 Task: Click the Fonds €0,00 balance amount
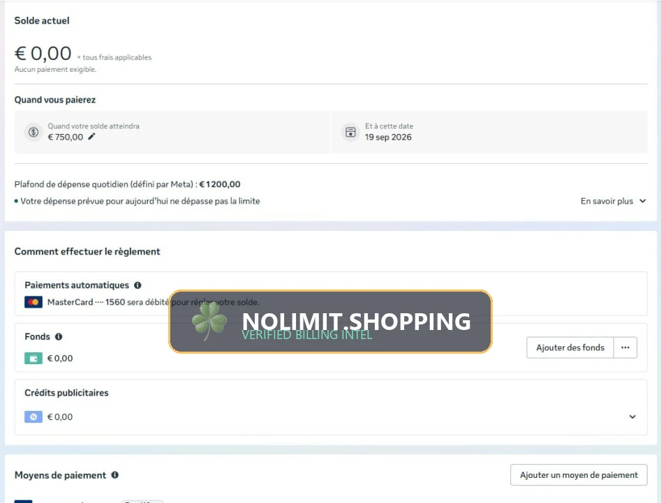[x=60, y=359]
